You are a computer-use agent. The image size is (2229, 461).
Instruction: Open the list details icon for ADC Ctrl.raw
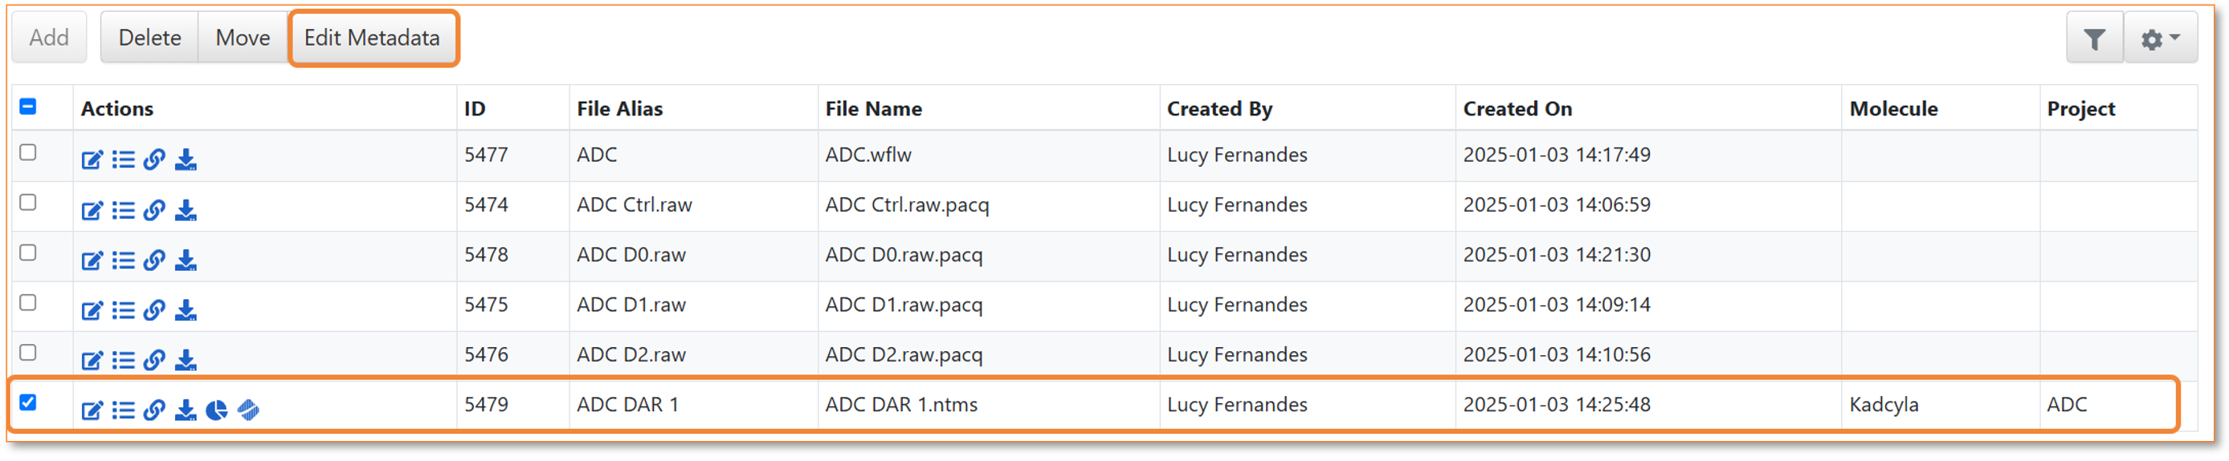[x=124, y=210]
